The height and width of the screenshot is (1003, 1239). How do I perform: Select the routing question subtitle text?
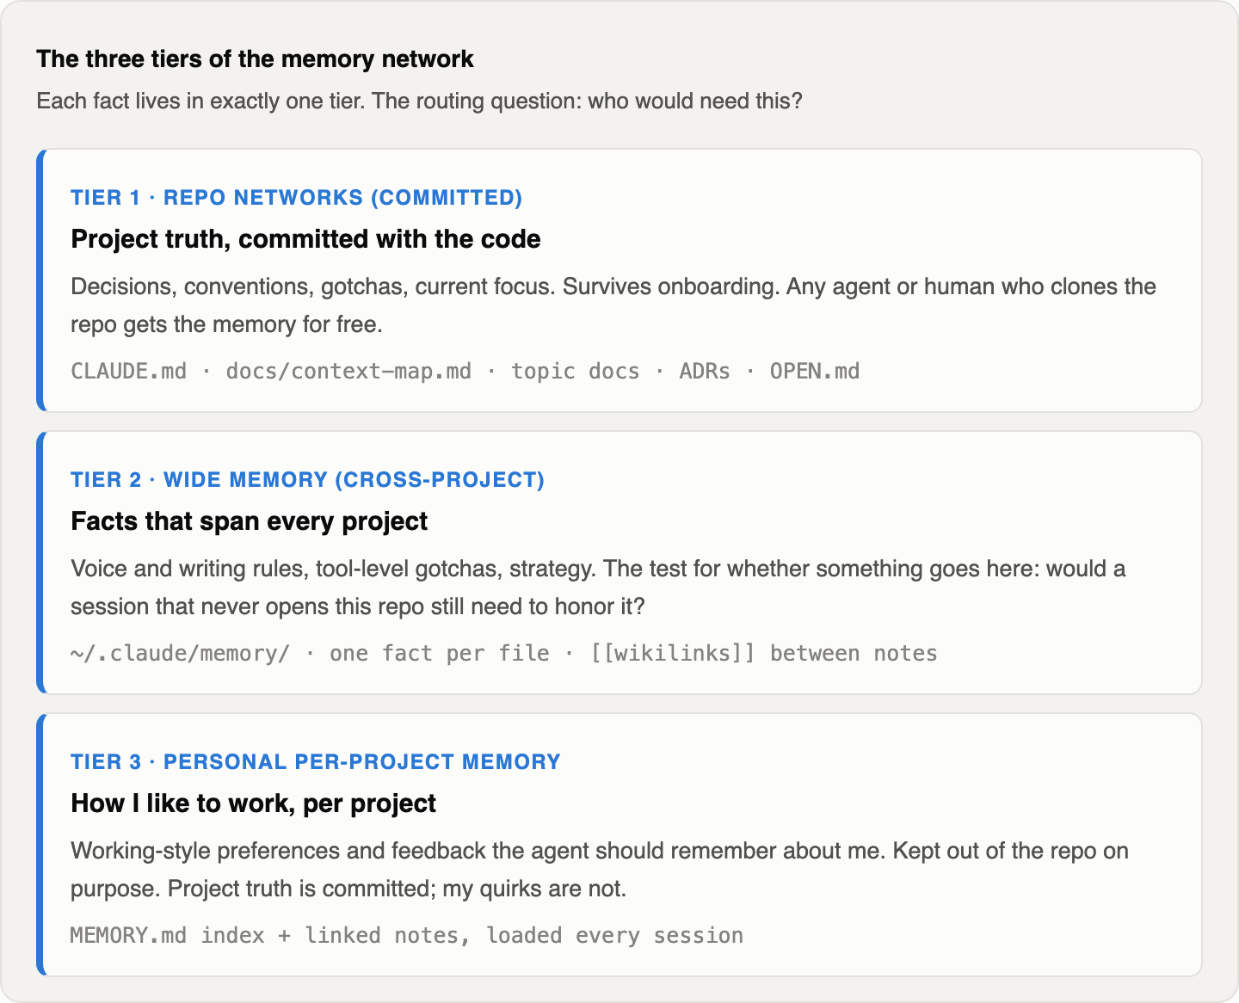(419, 101)
